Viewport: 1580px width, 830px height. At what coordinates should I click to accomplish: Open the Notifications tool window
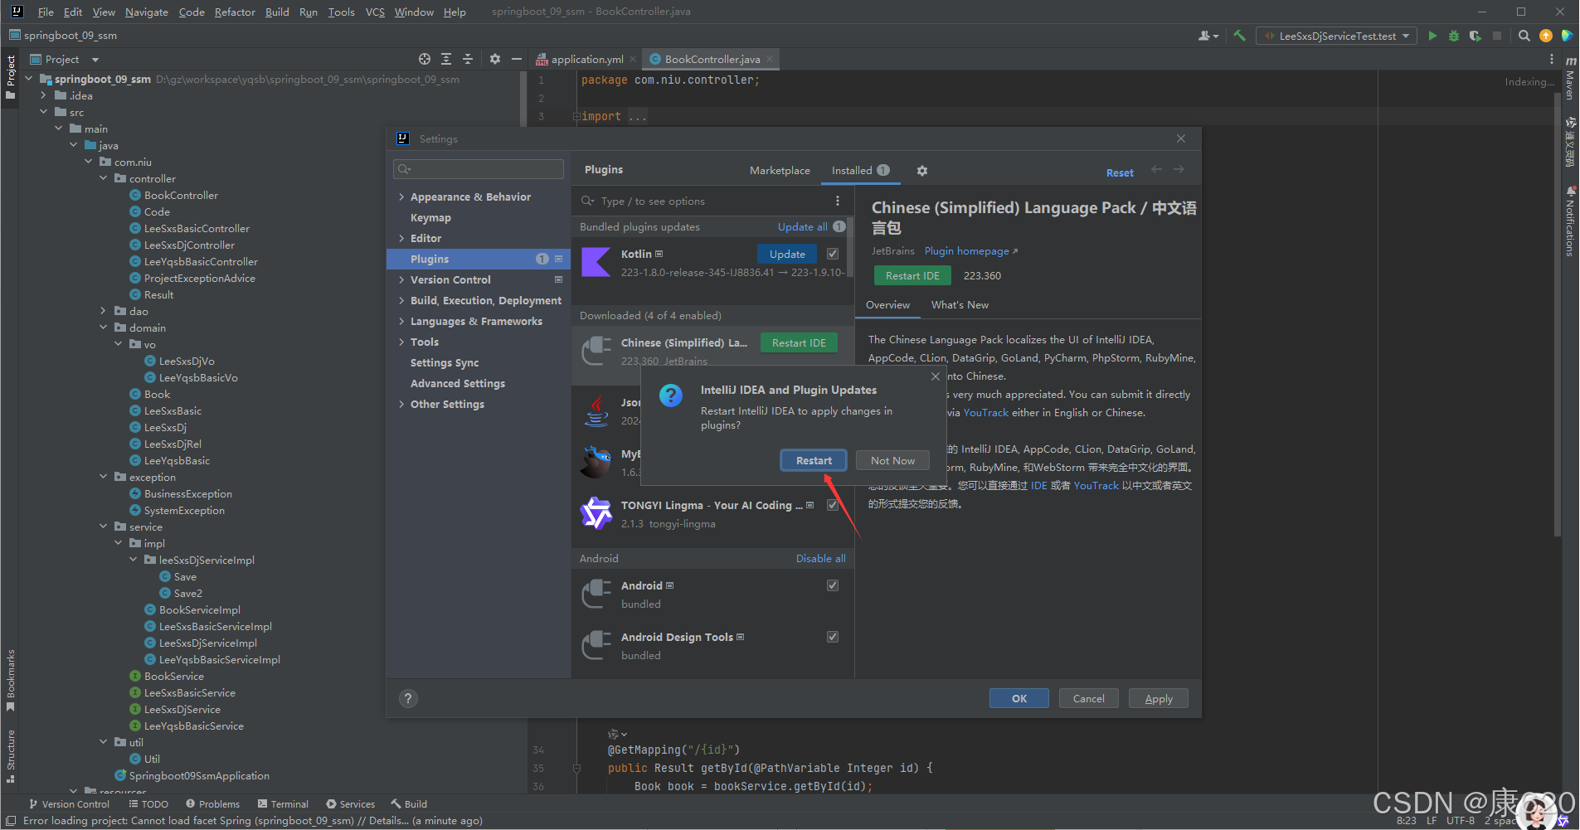coord(1570,222)
